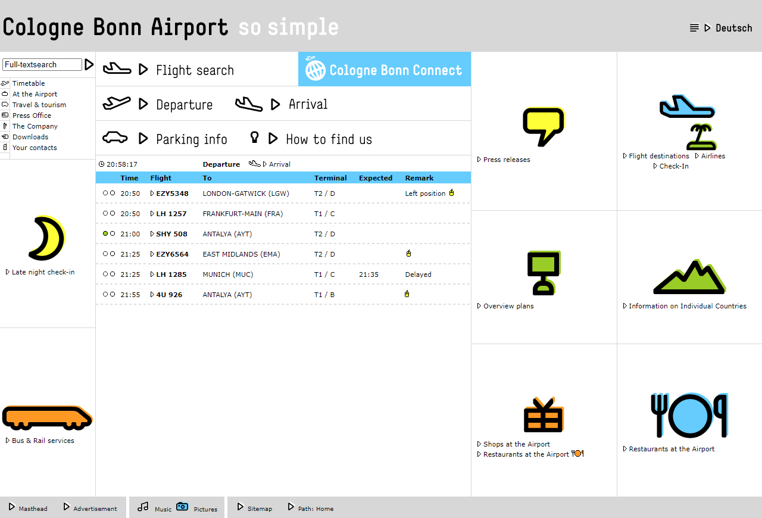The image size is (762, 518).
Task: Open the Cologne Bonn Connect banner
Action: coord(385,69)
